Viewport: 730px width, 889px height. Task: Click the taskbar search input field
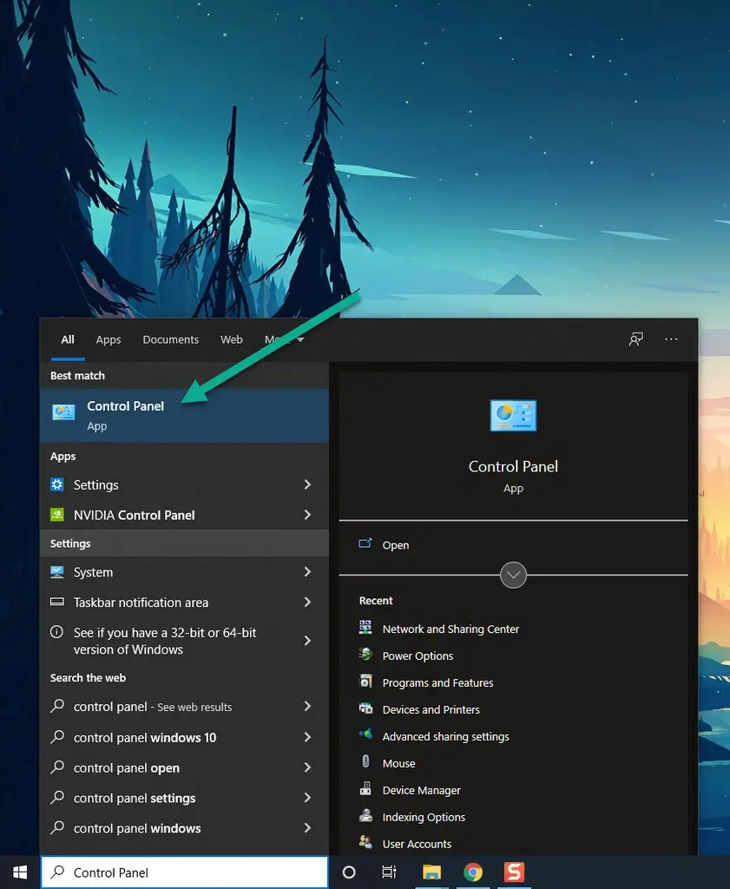[x=184, y=872]
